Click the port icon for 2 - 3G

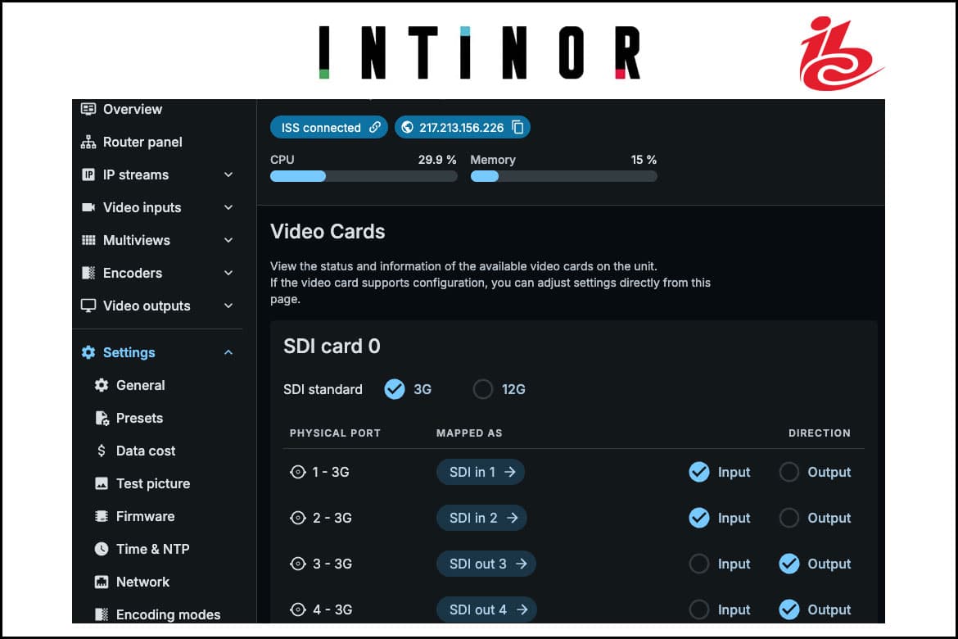[x=297, y=518]
